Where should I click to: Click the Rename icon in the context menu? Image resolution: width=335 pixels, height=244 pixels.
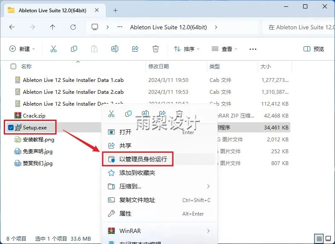pos(145,114)
